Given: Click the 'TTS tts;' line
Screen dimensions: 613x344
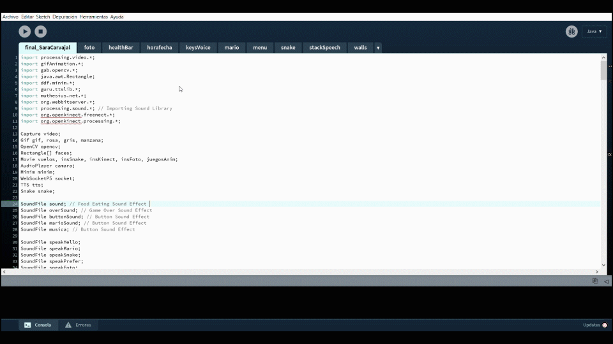Looking at the screenshot, I should pos(32,185).
